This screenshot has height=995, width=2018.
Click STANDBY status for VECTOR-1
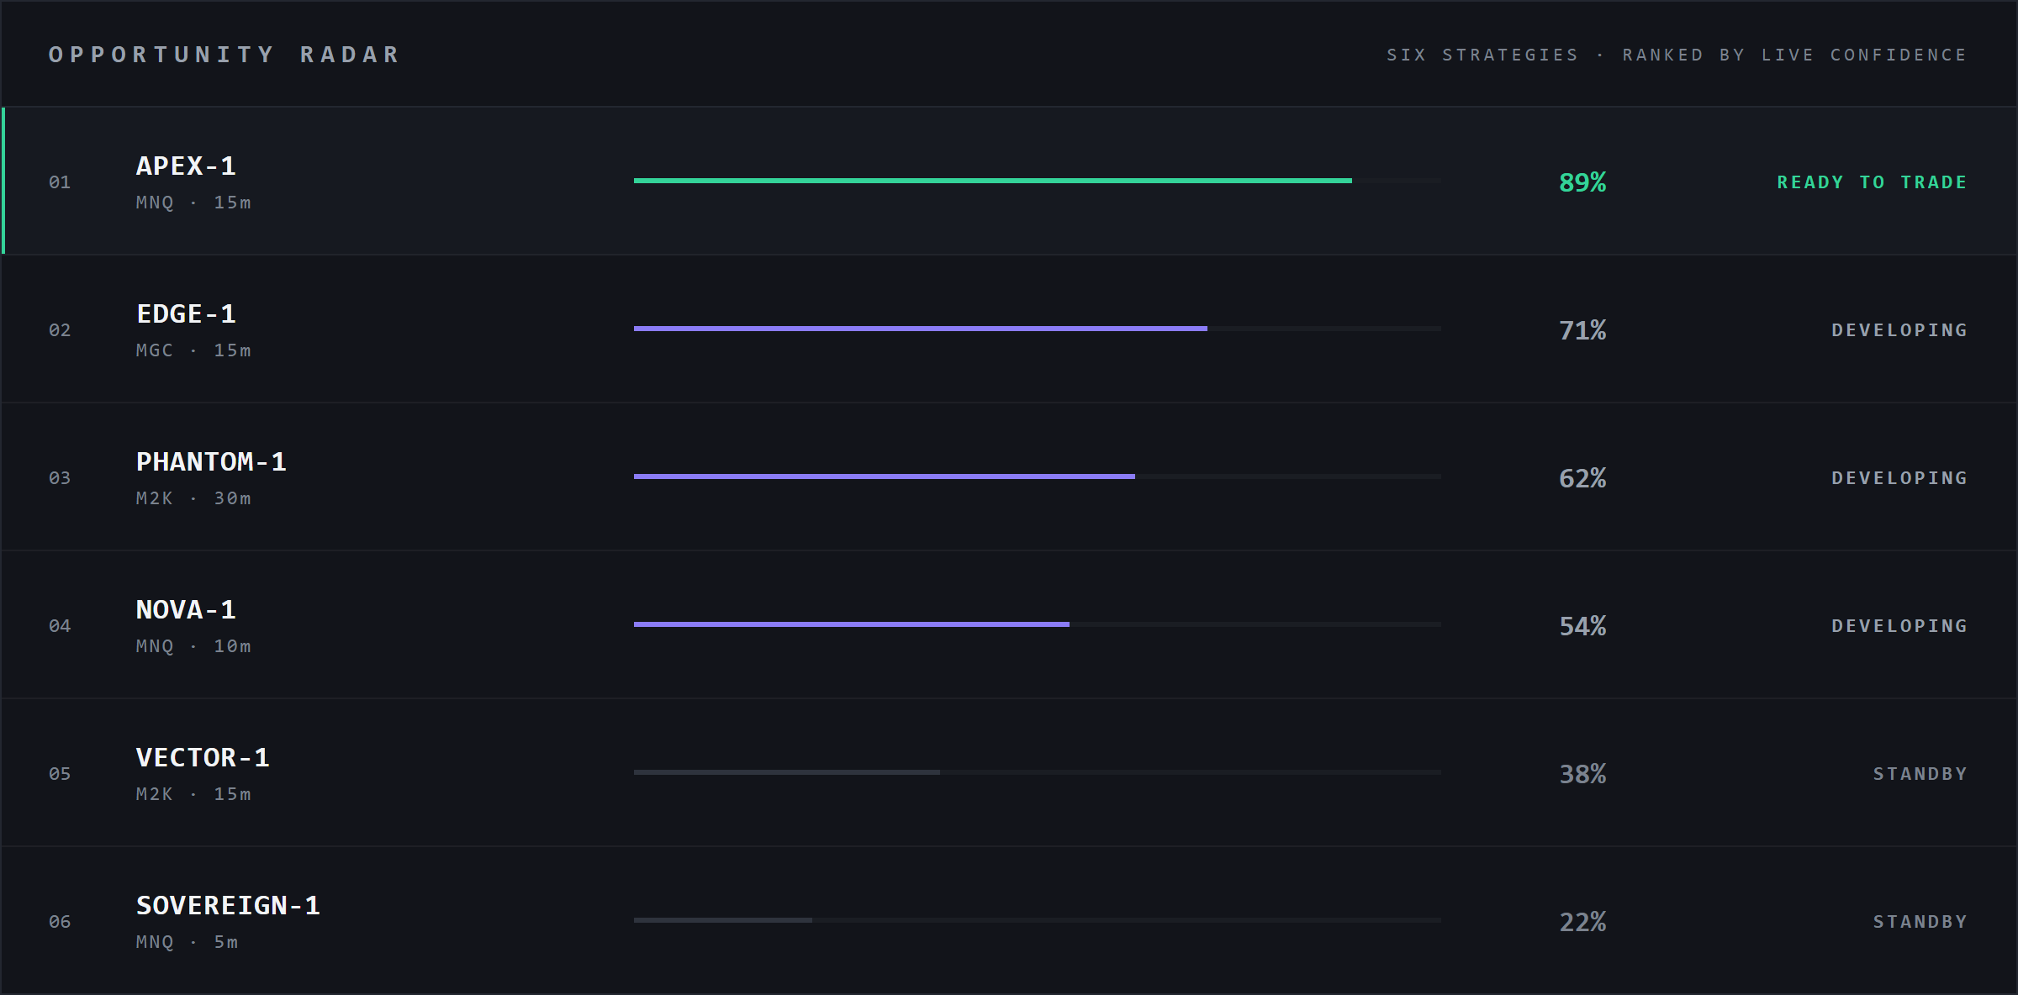click(1920, 774)
